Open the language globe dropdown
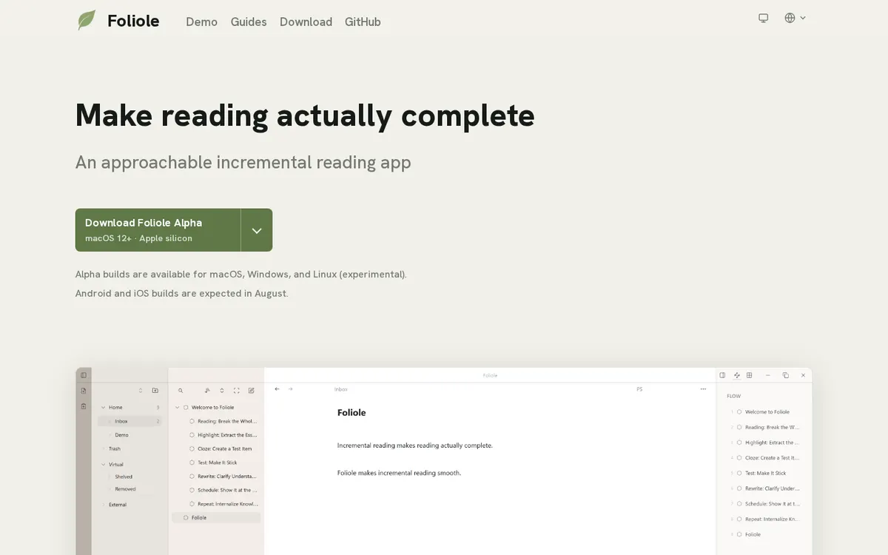The height and width of the screenshot is (555, 888). click(795, 18)
